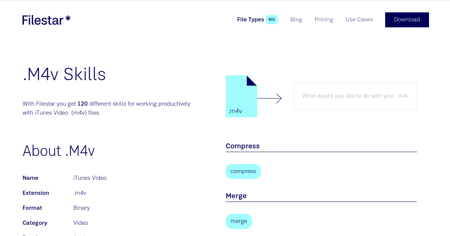Click the Compress section heading
Image resolution: width=450 pixels, height=236 pixels.
coord(243,146)
